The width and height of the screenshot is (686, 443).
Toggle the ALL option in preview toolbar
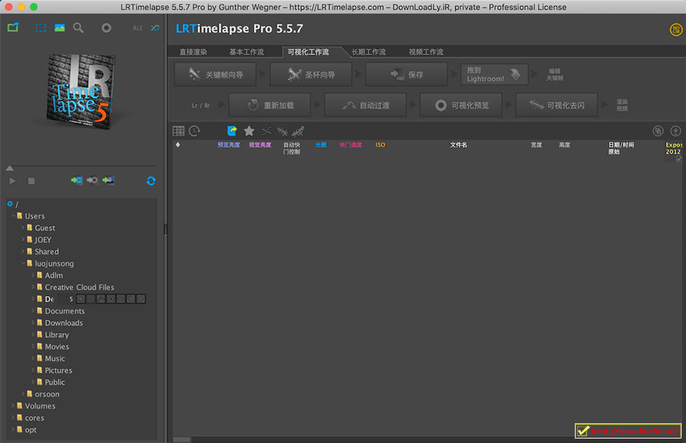tap(137, 28)
